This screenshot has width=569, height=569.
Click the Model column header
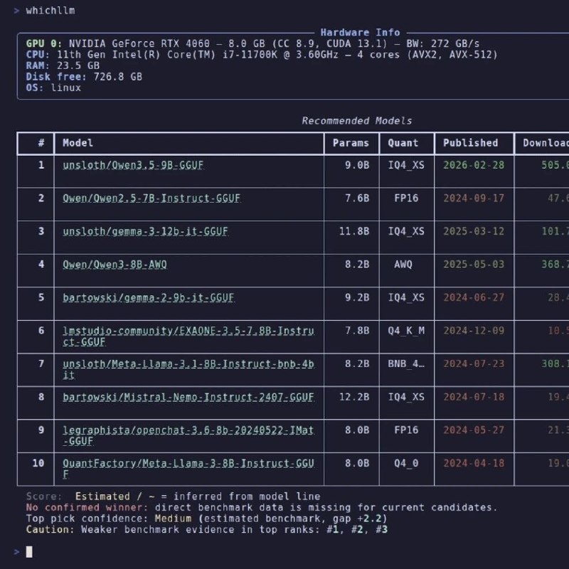pyautogui.click(x=78, y=143)
